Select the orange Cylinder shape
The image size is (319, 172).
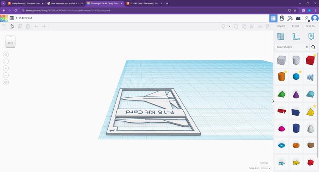pyautogui.click(x=282, y=77)
